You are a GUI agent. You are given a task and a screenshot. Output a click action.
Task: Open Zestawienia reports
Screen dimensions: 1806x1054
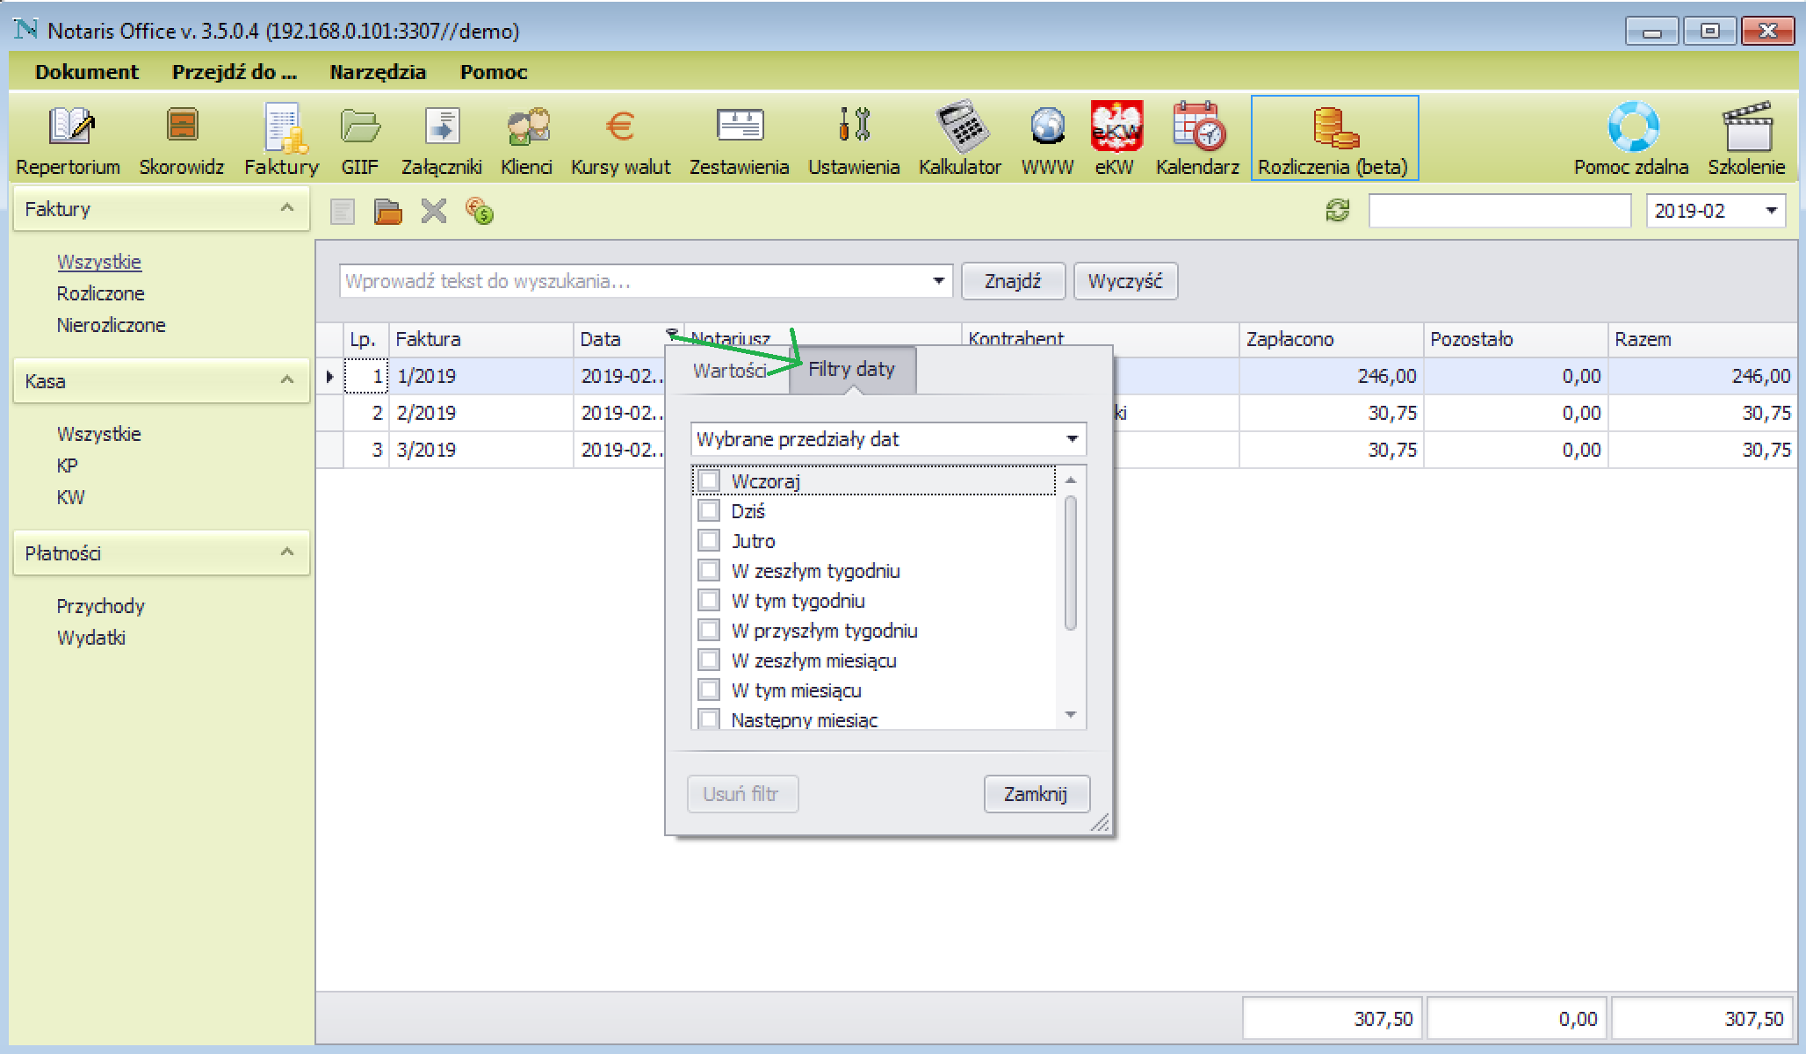[x=739, y=139]
